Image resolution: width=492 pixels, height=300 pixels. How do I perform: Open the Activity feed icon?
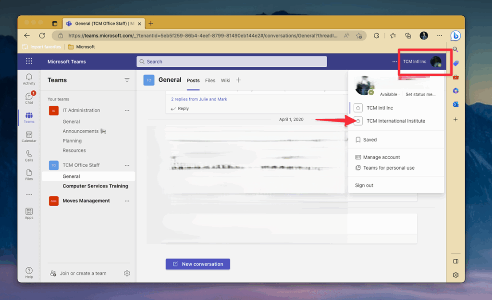tap(29, 79)
